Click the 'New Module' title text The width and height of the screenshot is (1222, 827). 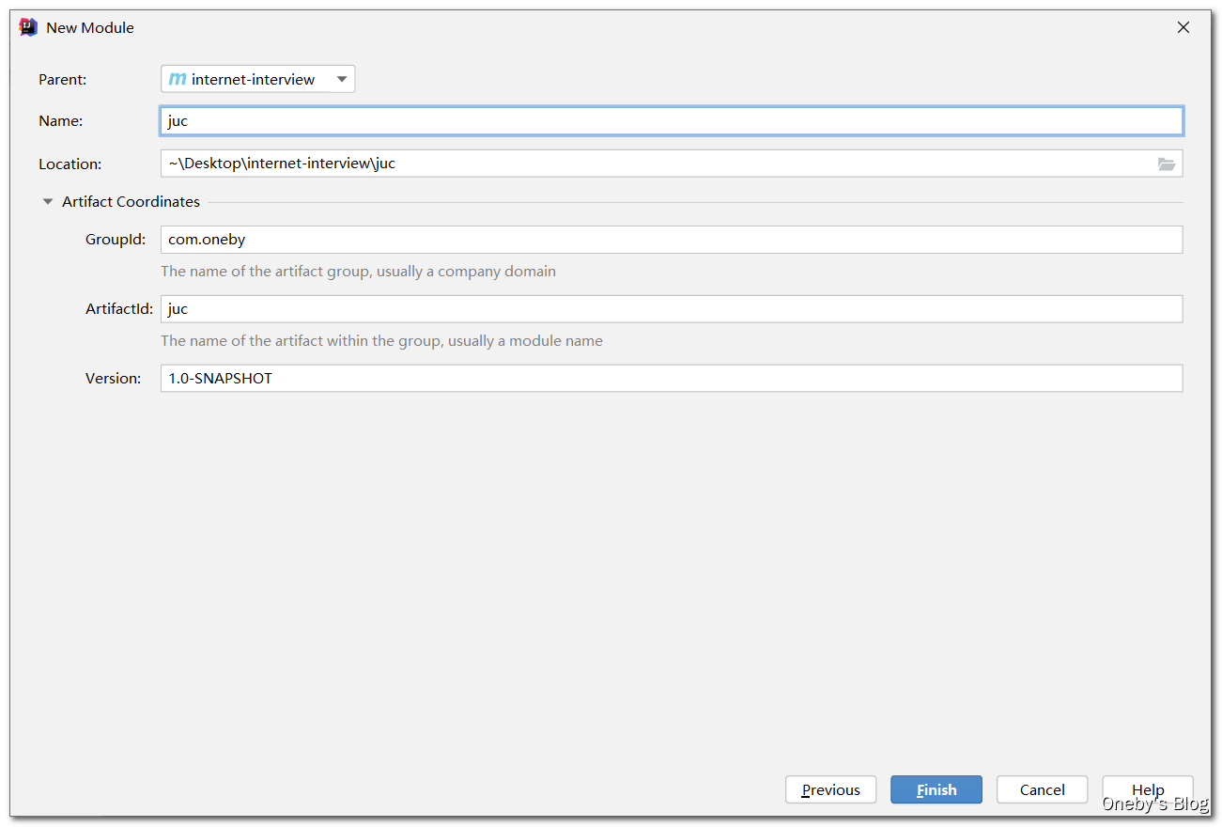coord(90,27)
